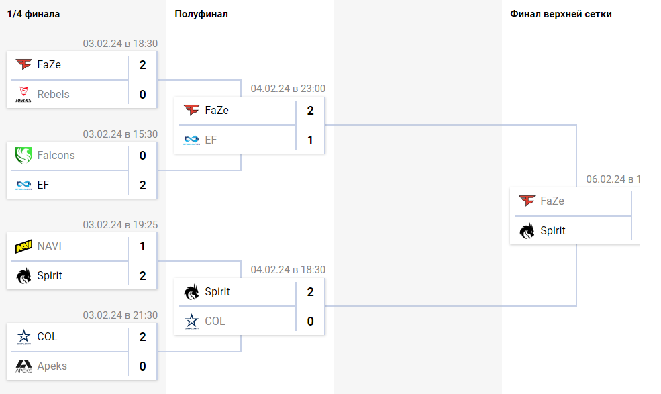Click the NAVI yellow logo
Image resolution: width=661 pixels, height=394 pixels.
23,246
